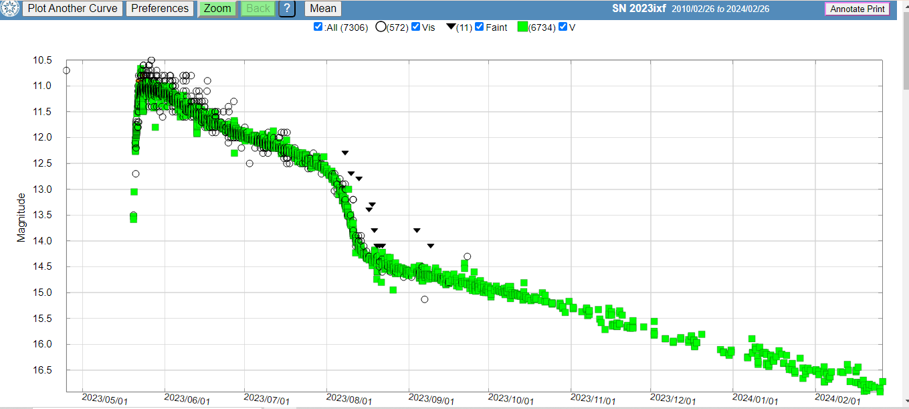909x409 pixels.
Task: Toggle the V band checkbox
Action: point(563,27)
